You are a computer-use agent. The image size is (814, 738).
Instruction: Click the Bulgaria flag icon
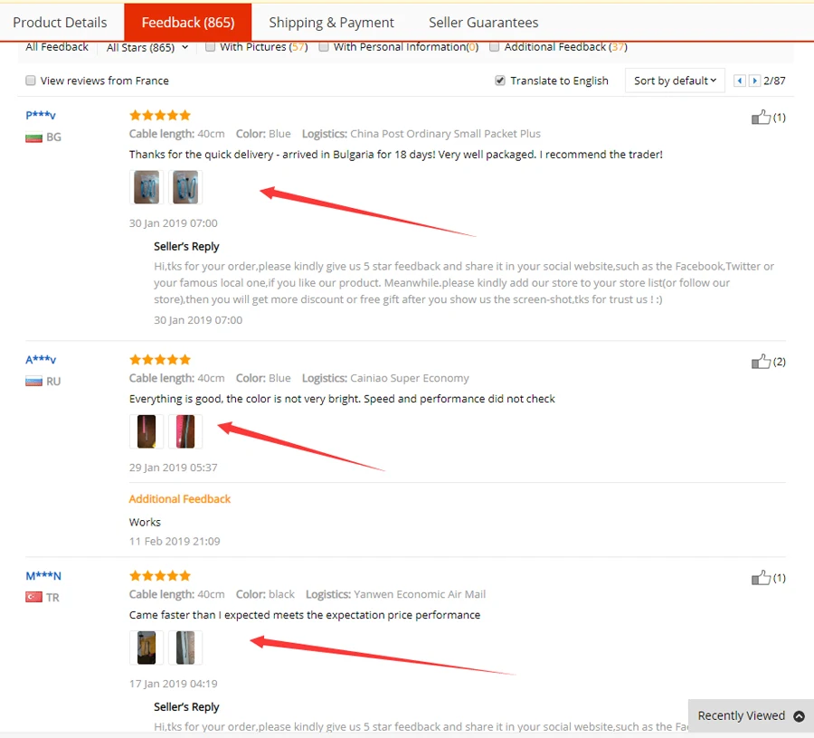pos(33,137)
